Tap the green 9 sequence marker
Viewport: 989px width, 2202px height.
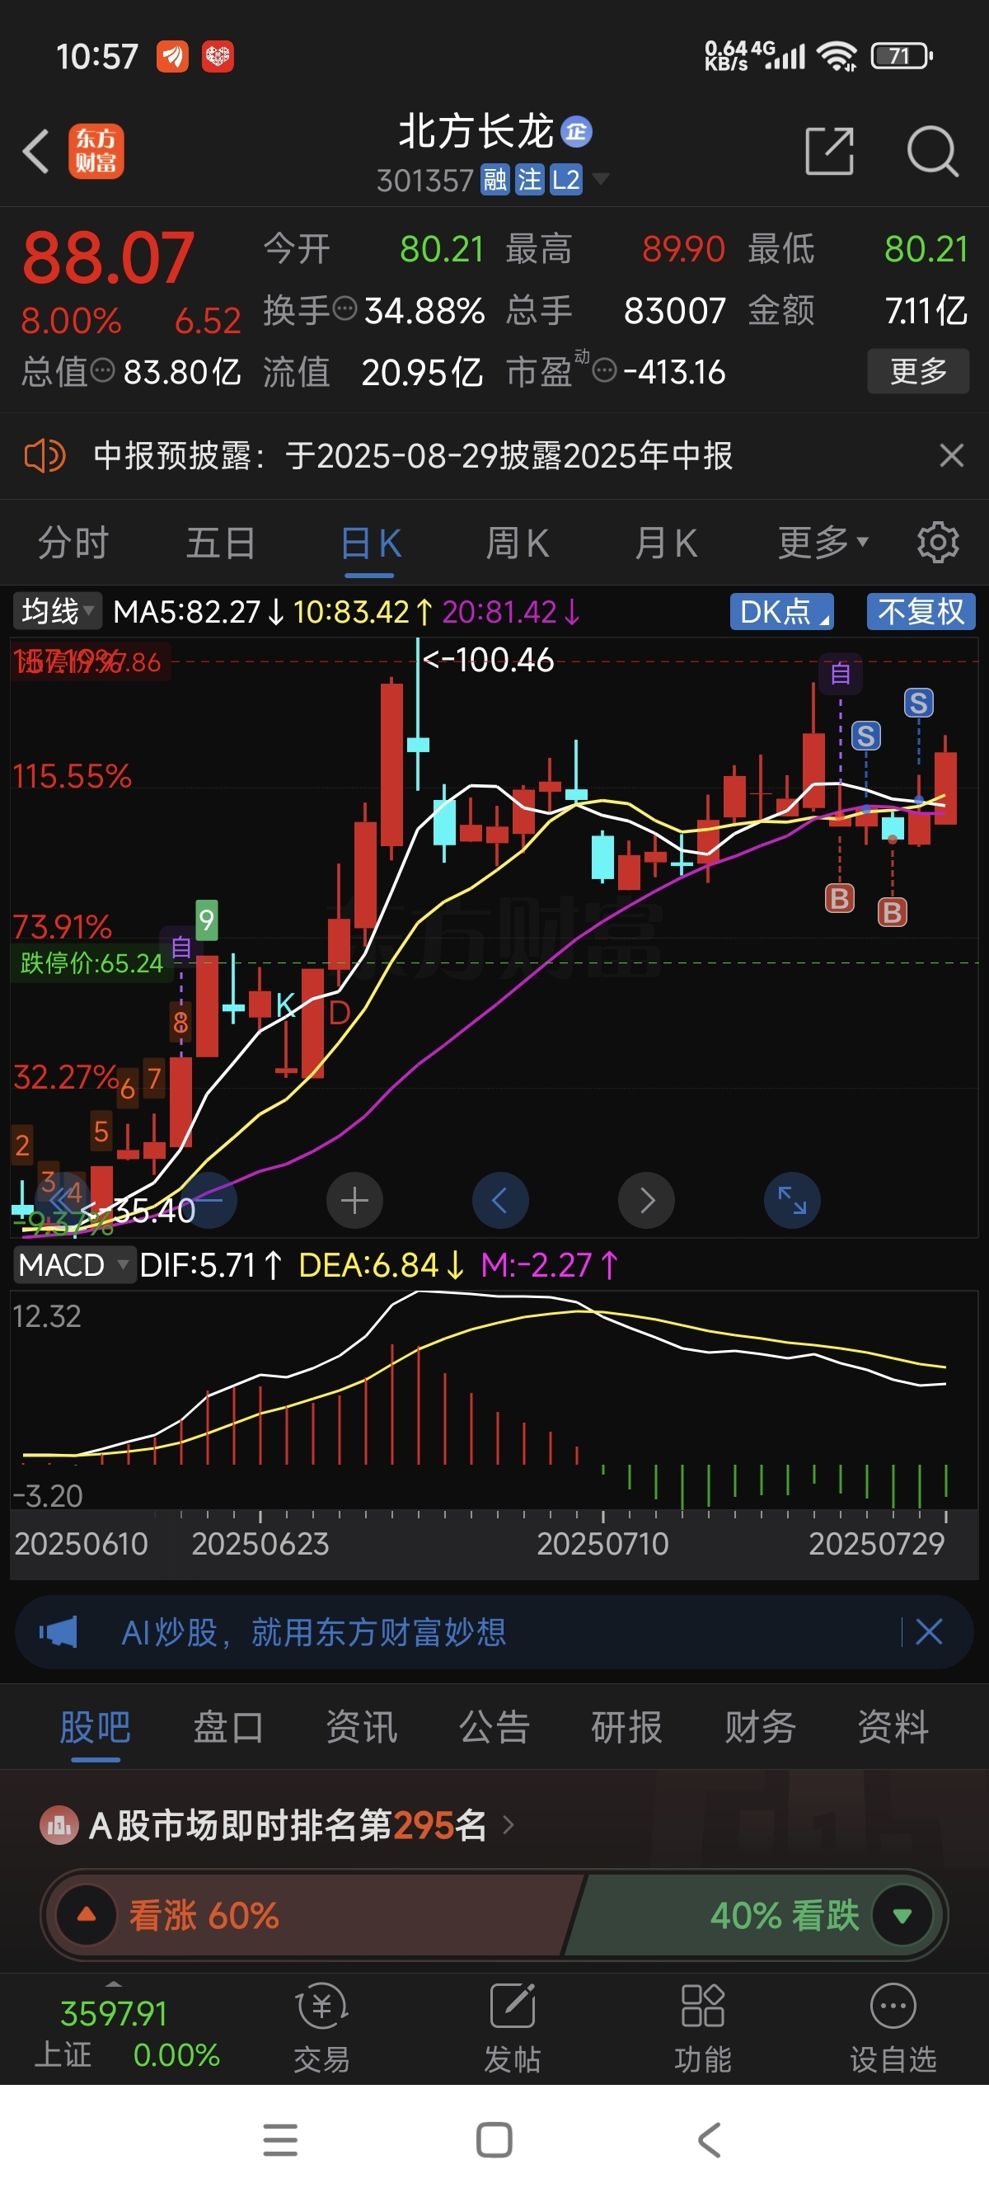206,920
